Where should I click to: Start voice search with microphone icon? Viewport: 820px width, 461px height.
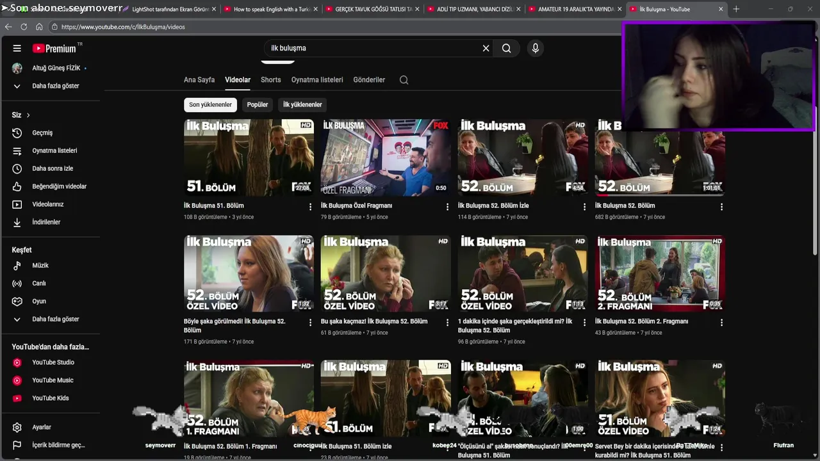point(536,48)
